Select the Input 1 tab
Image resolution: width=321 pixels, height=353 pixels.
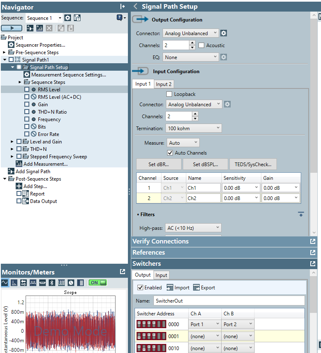coord(143,84)
